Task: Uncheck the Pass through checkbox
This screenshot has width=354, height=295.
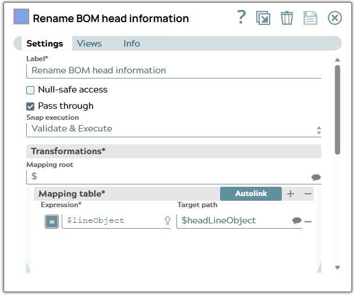Action: coord(30,106)
